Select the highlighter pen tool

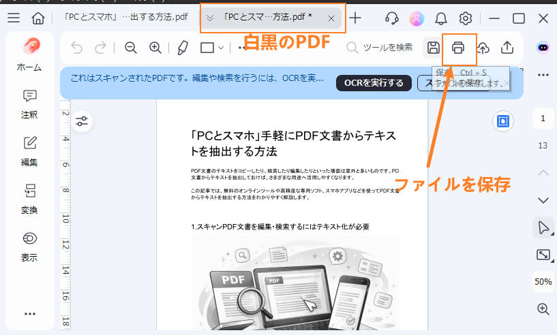tap(183, 48)
